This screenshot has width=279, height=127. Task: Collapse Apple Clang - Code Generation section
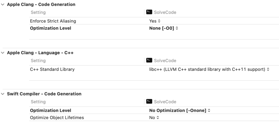pos(3,4)
